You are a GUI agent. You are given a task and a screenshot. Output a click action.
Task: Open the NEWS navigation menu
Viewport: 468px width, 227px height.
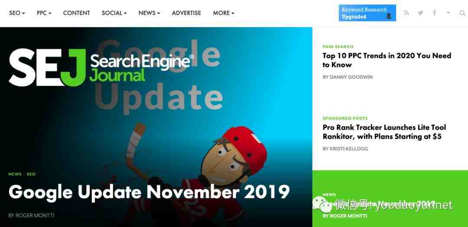(149, 13)
